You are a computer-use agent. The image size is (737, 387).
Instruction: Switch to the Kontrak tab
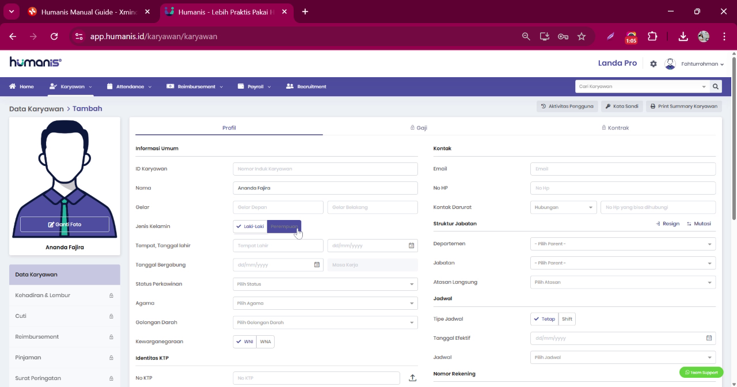click(x=616, y=128)
